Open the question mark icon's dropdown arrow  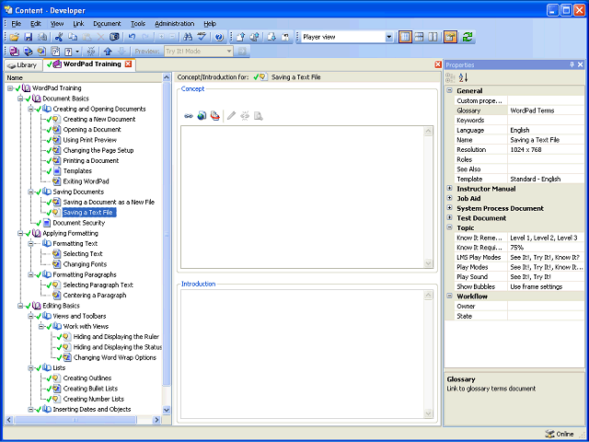77,52
